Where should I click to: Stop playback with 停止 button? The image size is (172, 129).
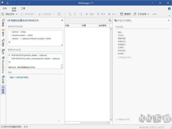112,14
